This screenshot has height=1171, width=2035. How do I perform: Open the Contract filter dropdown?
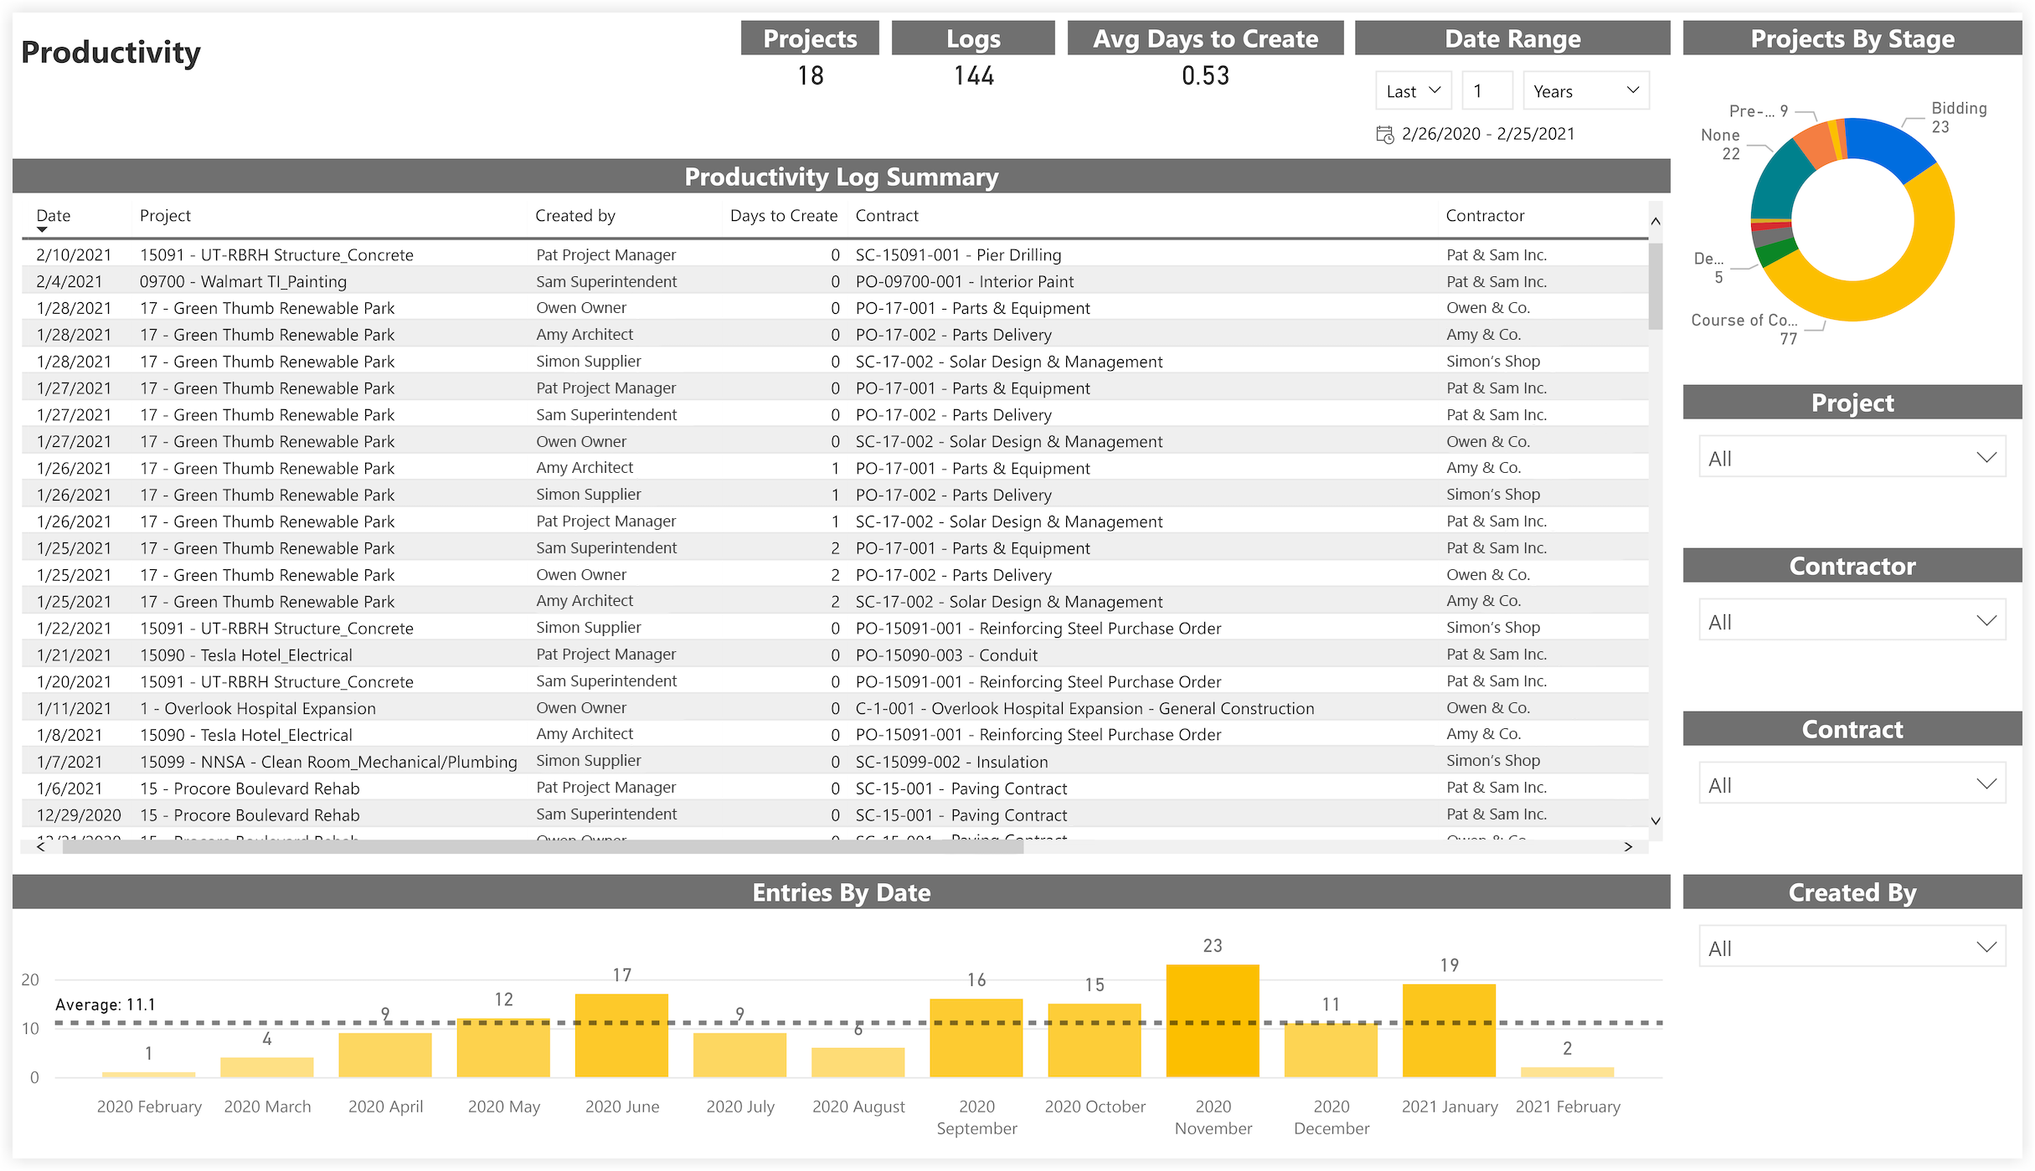tap(1851, 783)
